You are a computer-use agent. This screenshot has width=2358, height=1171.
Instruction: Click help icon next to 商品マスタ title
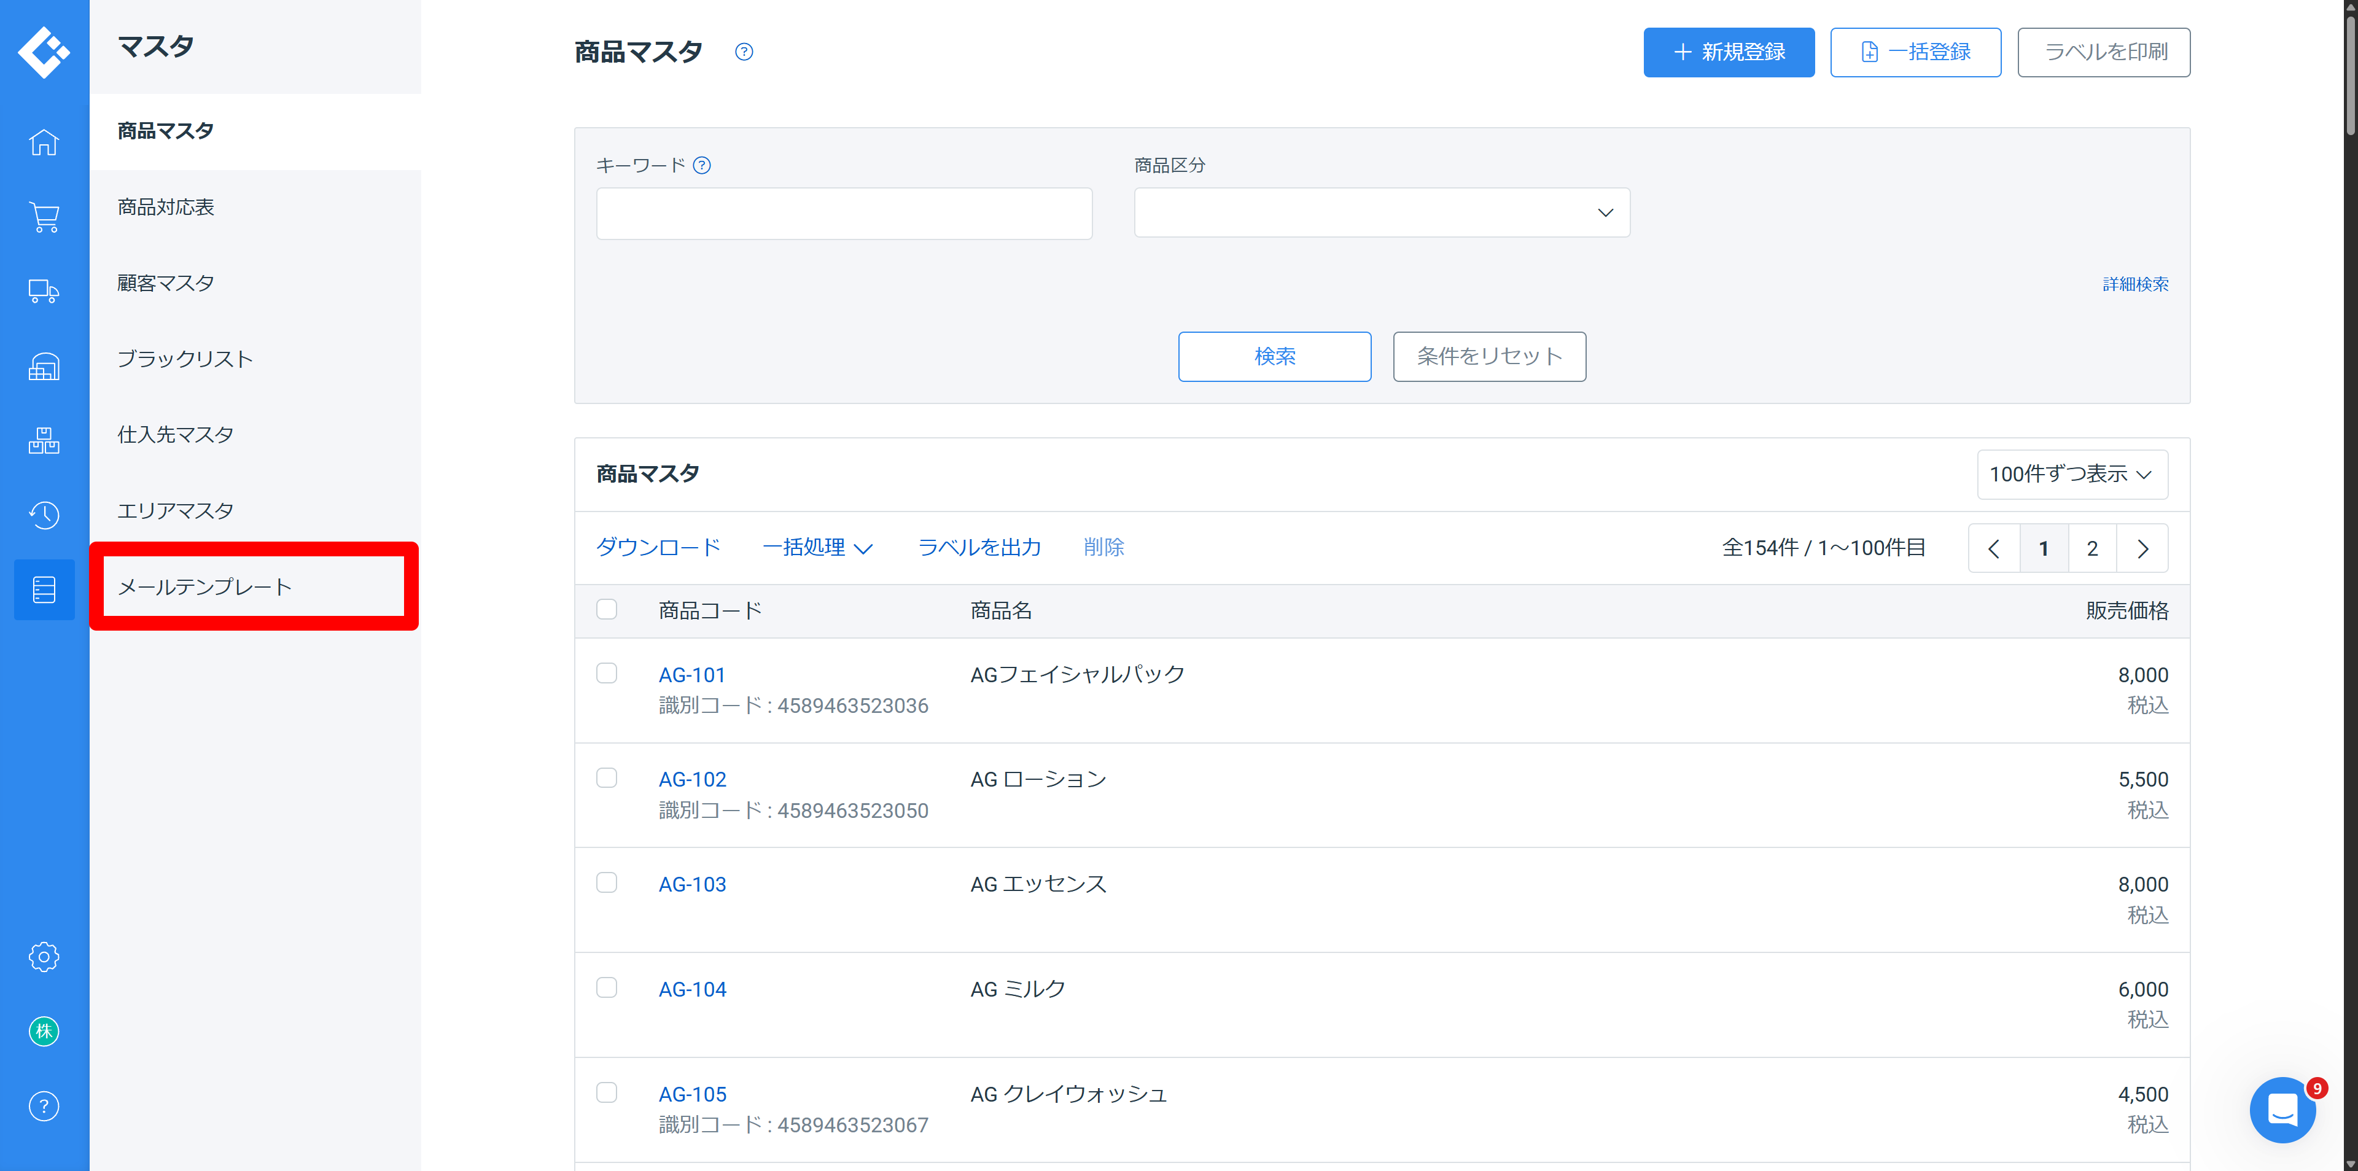(744, 52)
